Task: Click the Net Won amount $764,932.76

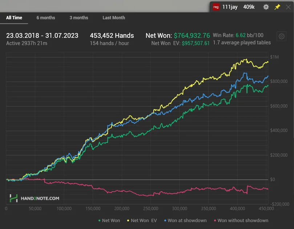Action: coord(192,36)
